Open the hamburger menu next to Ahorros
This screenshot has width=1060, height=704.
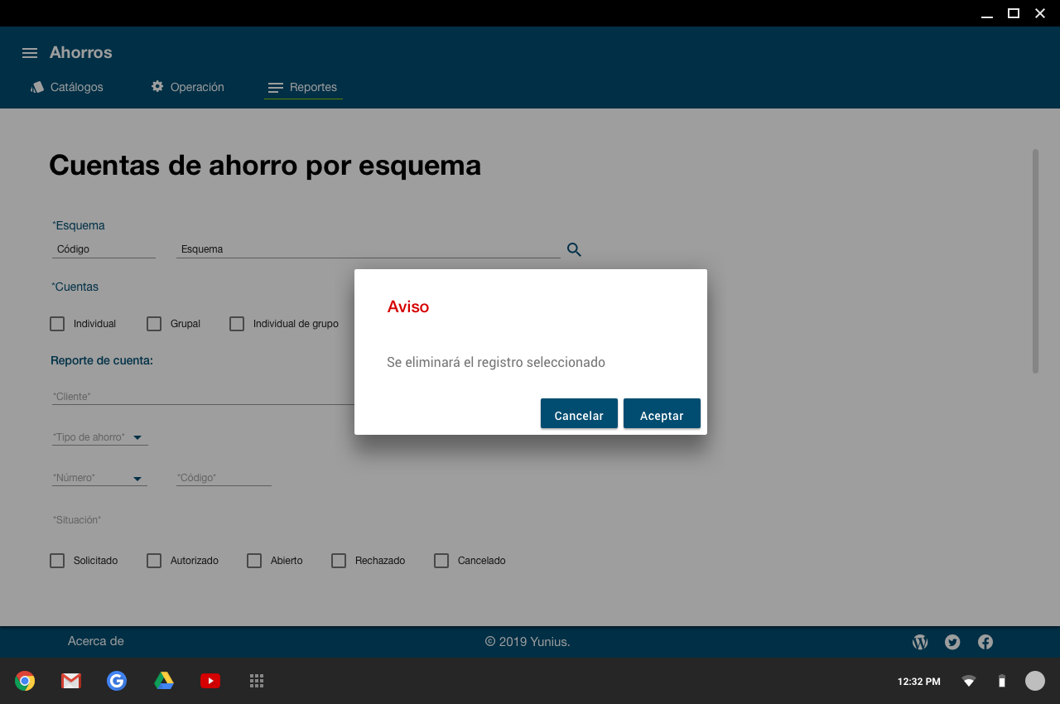point(30,53)
